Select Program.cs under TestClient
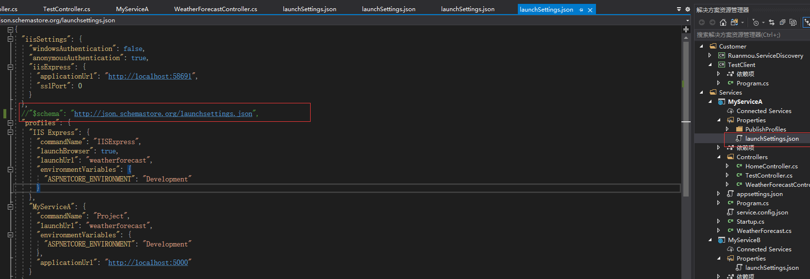 [752, 83]
